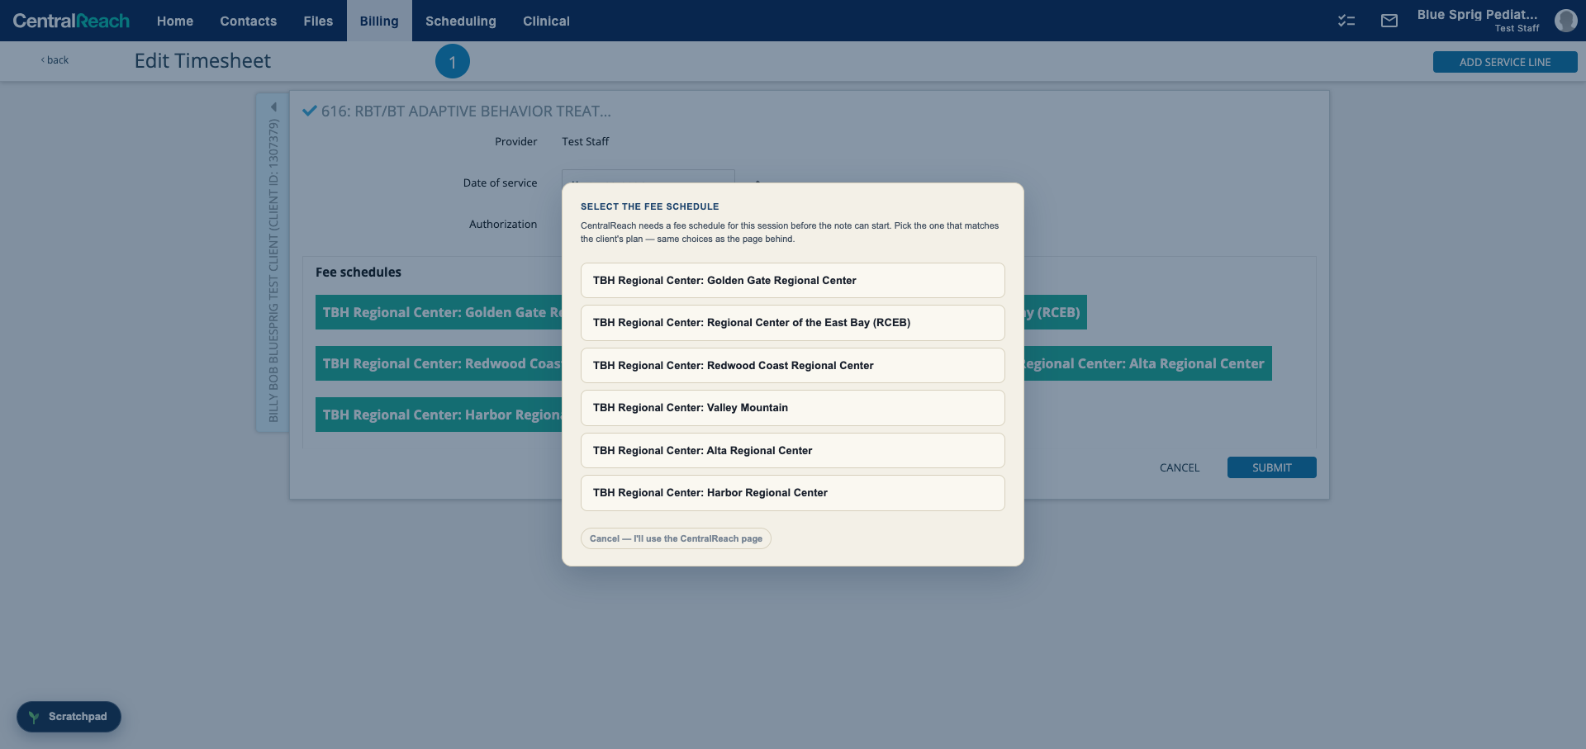The width and height of the screenshot is (1586, 749).
Task: Pick Alta Regional Center in dialog
Action: pos(793,450)
